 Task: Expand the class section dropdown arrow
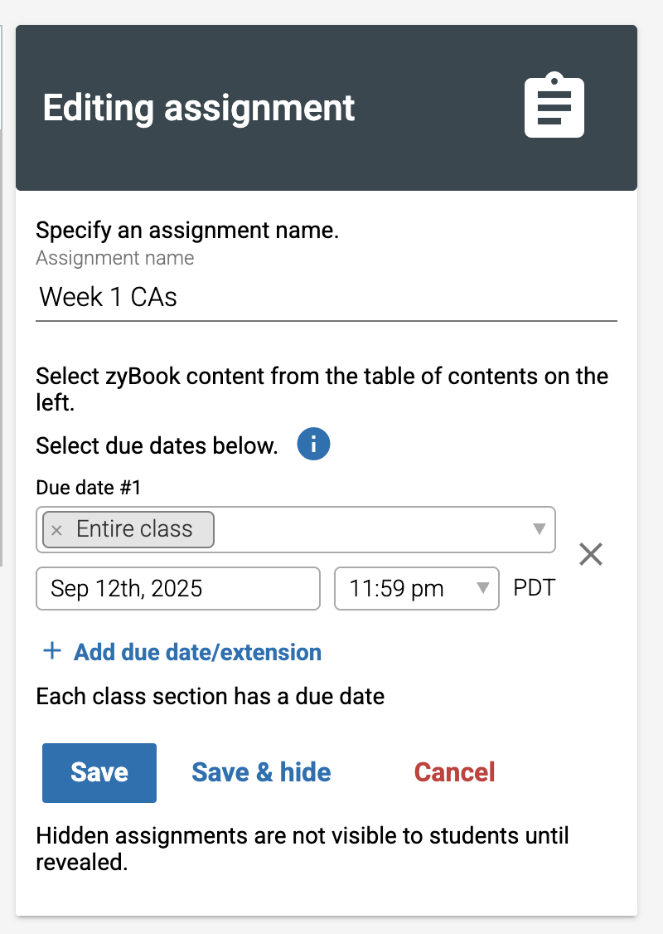540,529
